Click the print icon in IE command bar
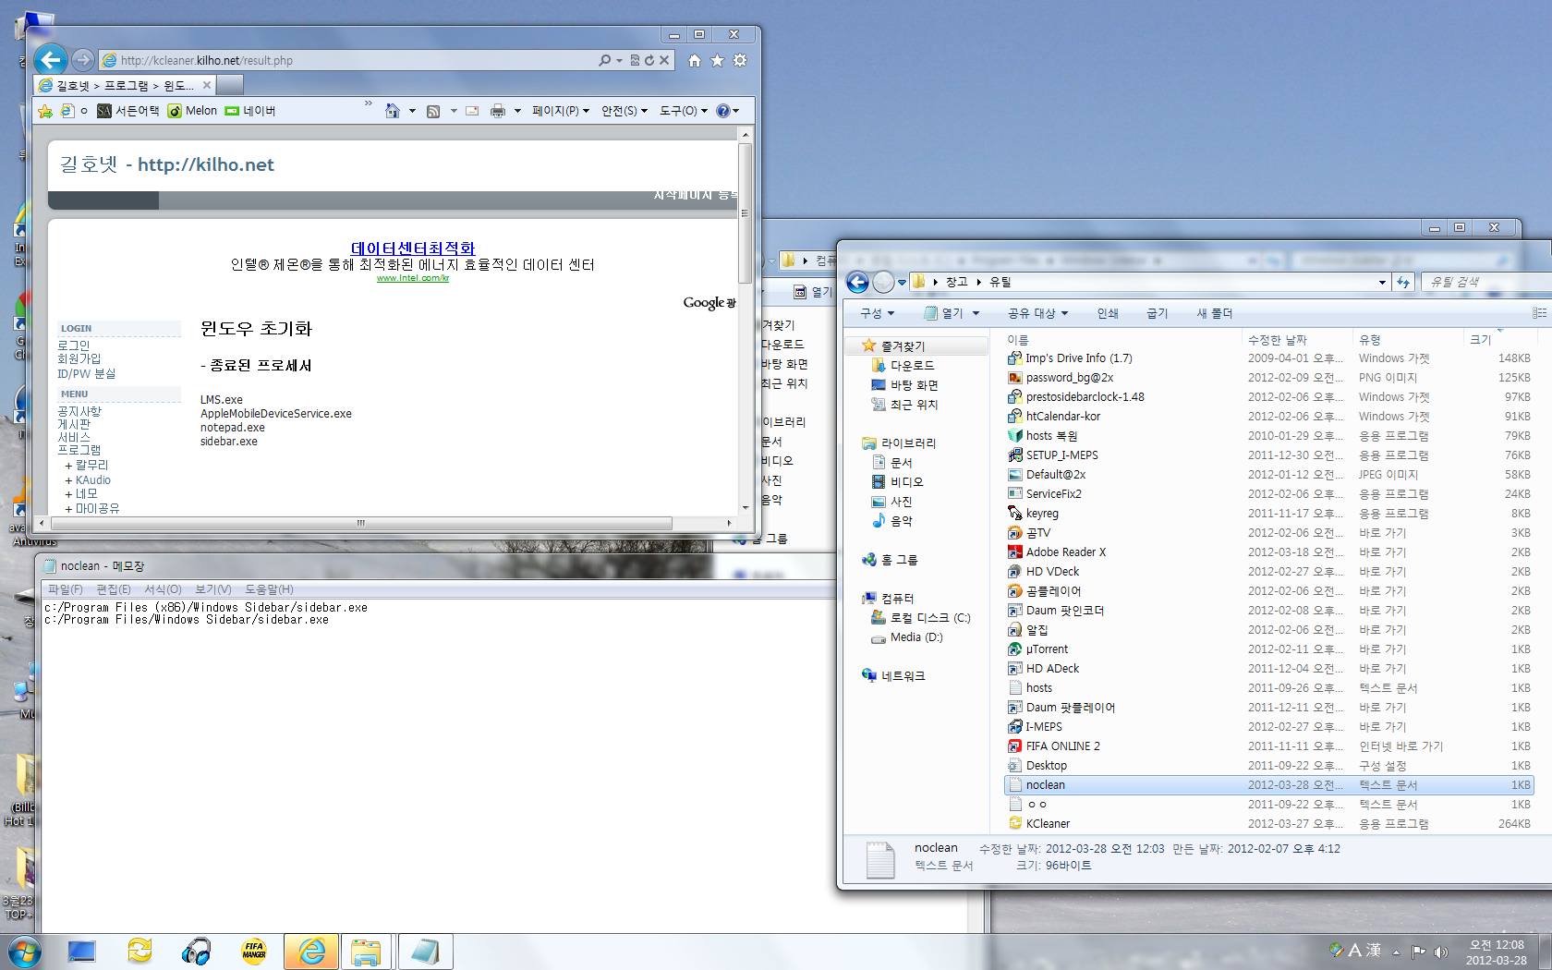The height and width of the screenshot is (970, 1552). click(x=498, y=111)
